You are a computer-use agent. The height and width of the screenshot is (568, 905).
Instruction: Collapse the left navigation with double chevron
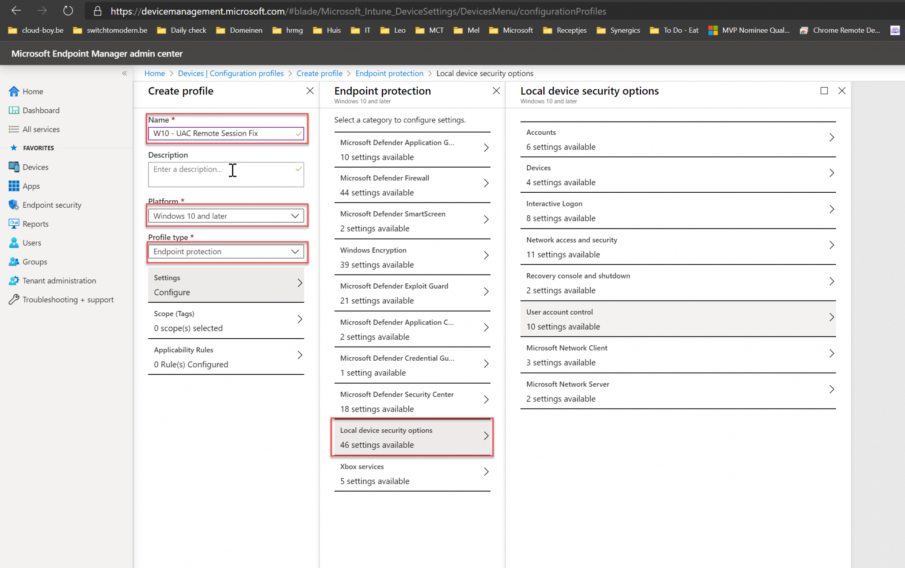tap(125, 73)
